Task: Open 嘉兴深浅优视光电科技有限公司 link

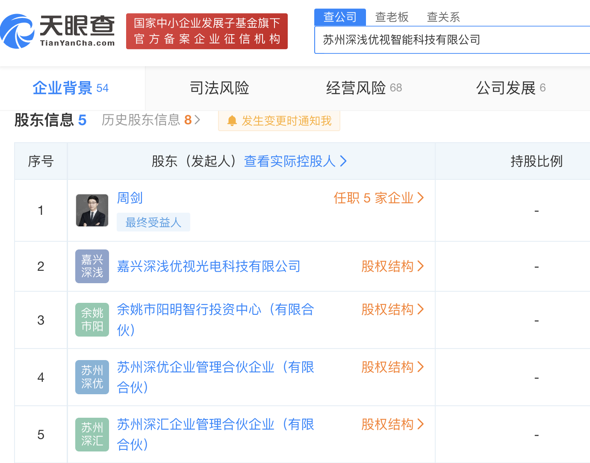Action: pyautogui.click(x=209, y=266)
